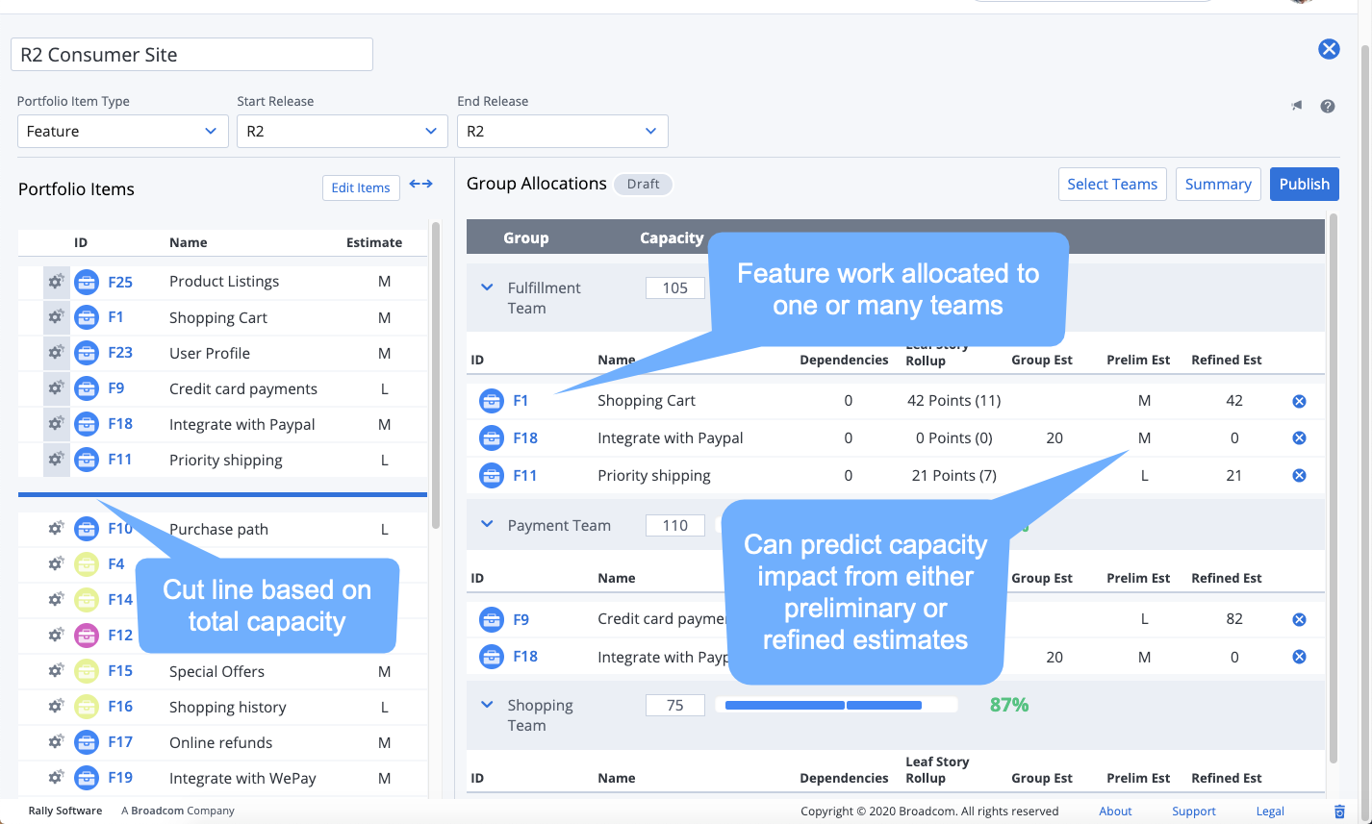Open the F18 link in Fulfillment Team
Image resolution: width=1372 pixels, height=824 pixels.
525,438
